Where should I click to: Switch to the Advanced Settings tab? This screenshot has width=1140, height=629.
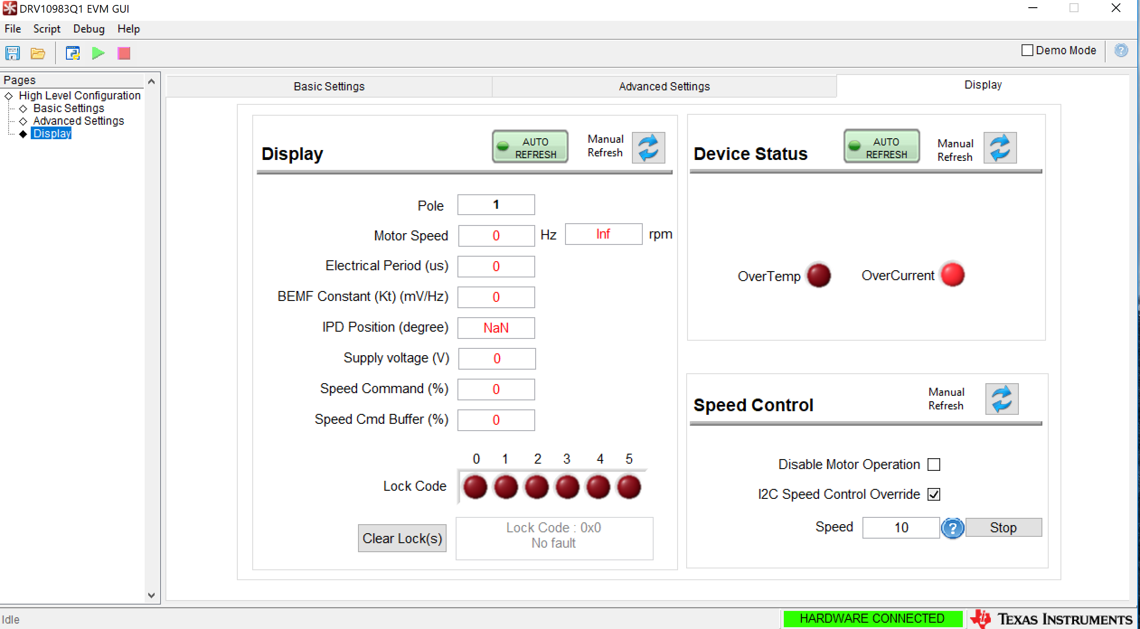click(664, 86)
